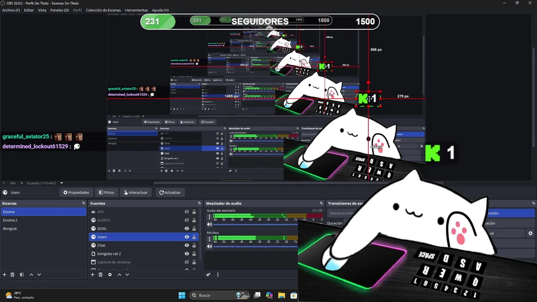Show the AFK source via eye icon
Viewport: 537px width, 302px height.
pyautogui.click(x=187, y=212)
